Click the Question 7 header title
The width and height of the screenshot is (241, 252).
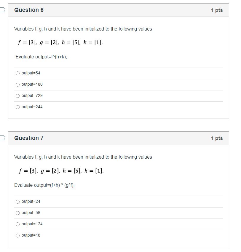[x=29, y=138]
